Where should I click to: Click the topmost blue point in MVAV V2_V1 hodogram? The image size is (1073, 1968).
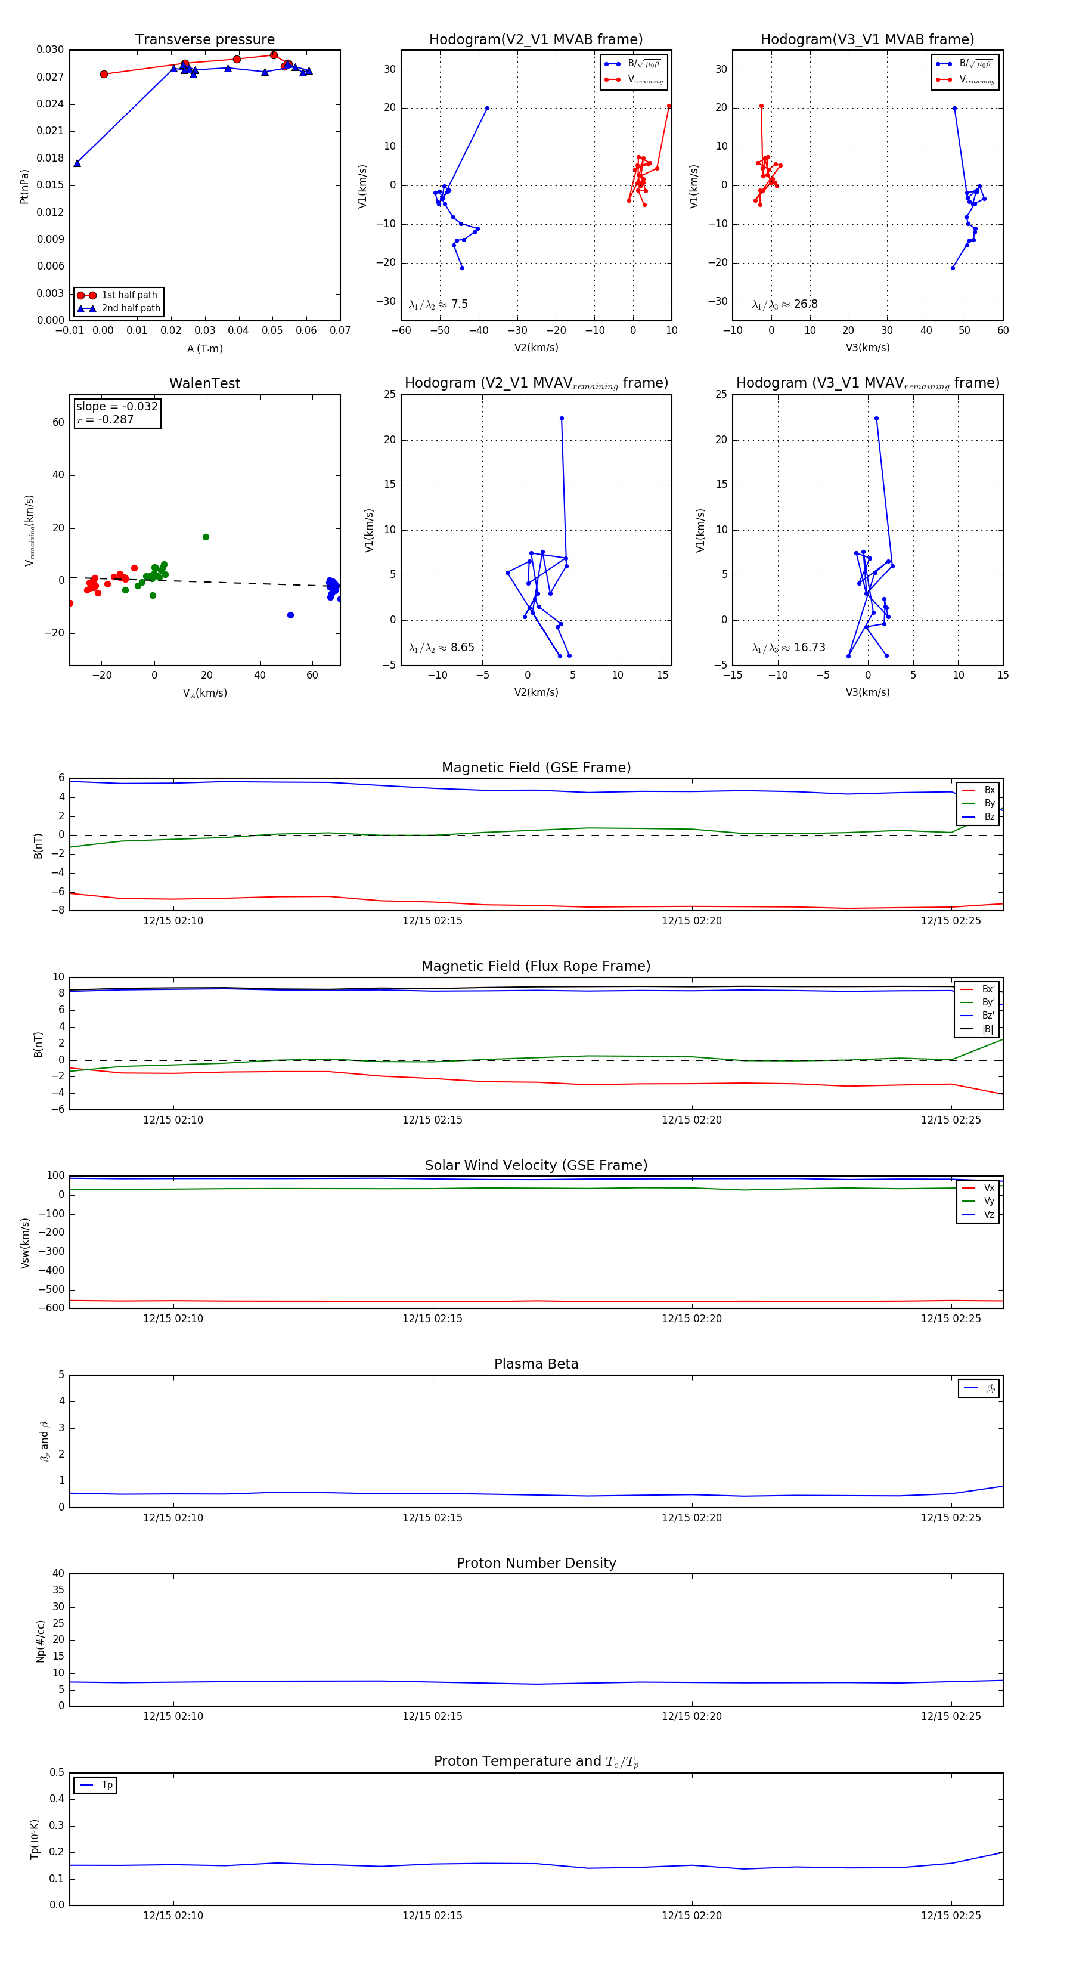click(x=562, y=419)
